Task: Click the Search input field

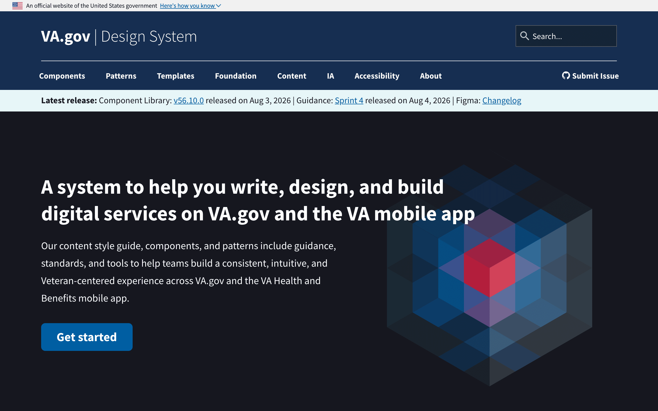Action: click(x=566, y=36)
